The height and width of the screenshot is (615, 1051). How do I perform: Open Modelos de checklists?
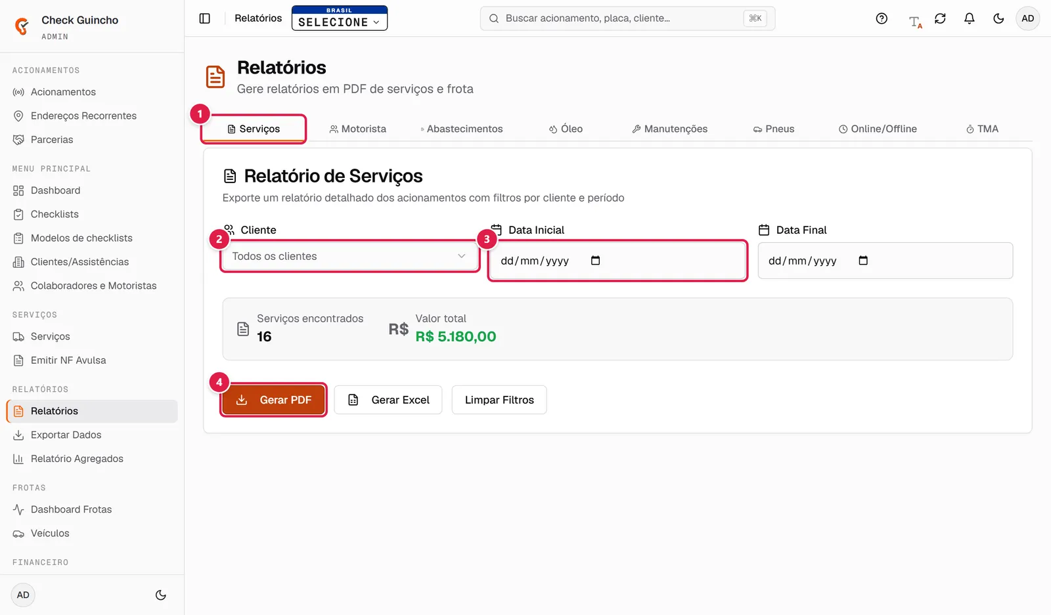coord(92,238)
